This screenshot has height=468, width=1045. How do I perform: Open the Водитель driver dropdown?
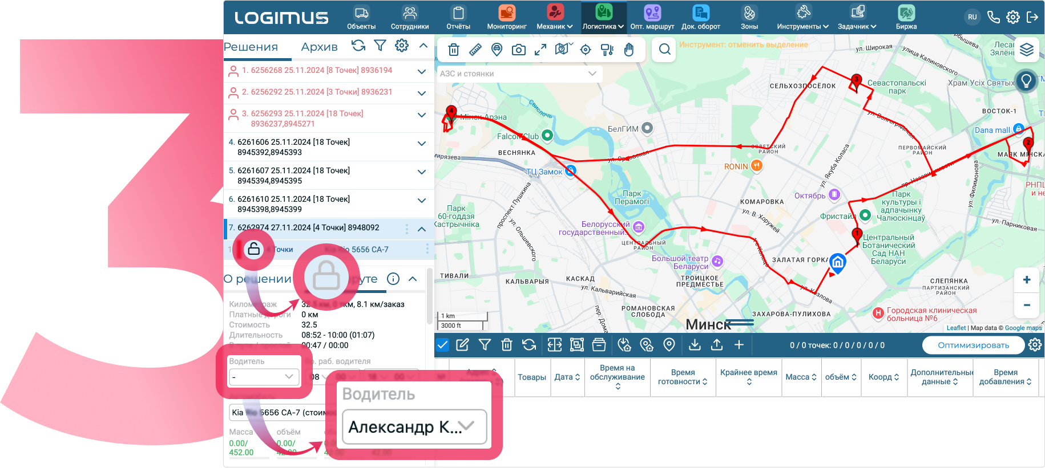264,377
